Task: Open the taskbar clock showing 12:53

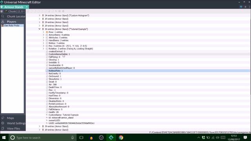Action: click(x=234, y=137)
